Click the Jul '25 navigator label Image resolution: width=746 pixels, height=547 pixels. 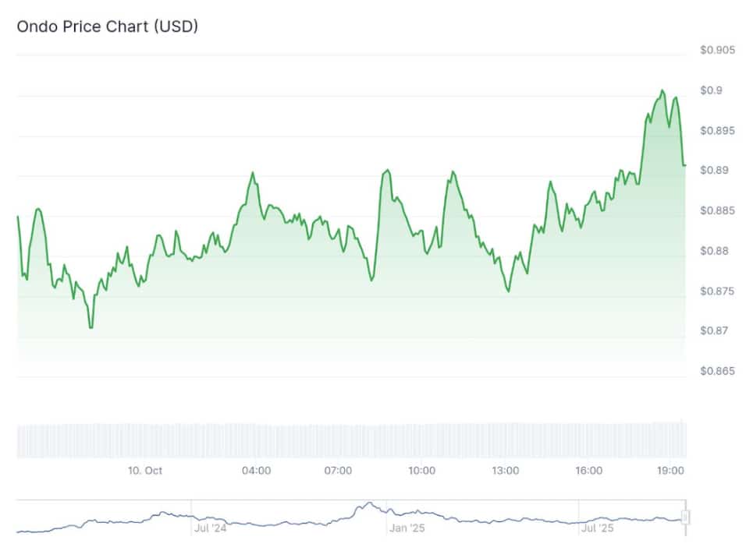tap(597, 528)
